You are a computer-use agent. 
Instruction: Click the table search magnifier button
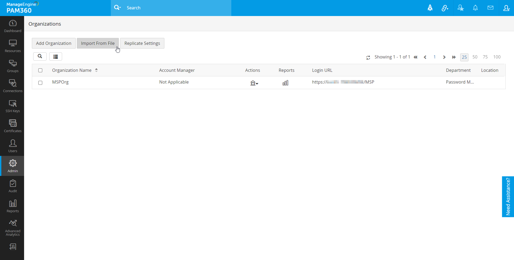40,56
